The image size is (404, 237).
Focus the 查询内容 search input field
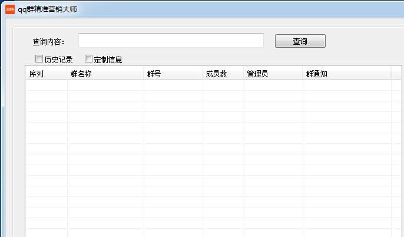(171, 40)
